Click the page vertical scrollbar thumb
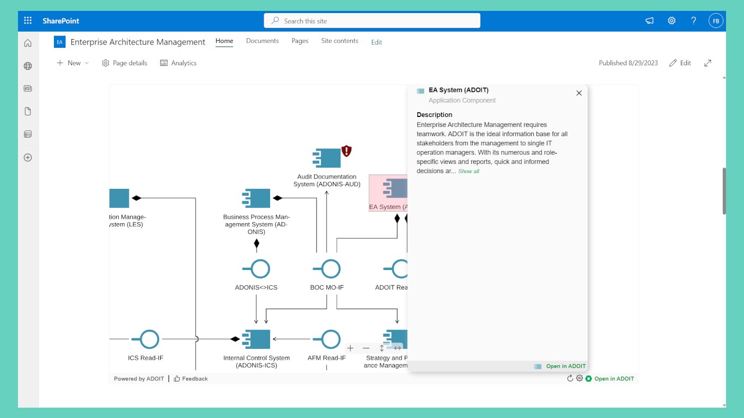Viewport: 744px width, 418px height. 724,191
